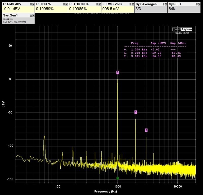Select marker 0 on the fundamental peak
203x195 pixels.
(x=117, y=72)
